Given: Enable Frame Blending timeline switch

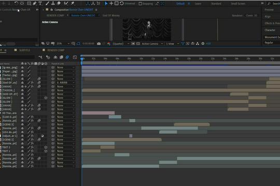Looking at the screenshot, I should click(x=61, y=57).
